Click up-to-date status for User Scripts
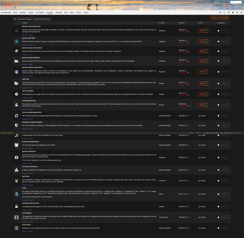Viewport: 244px width, 238px height. click(202, 228)
